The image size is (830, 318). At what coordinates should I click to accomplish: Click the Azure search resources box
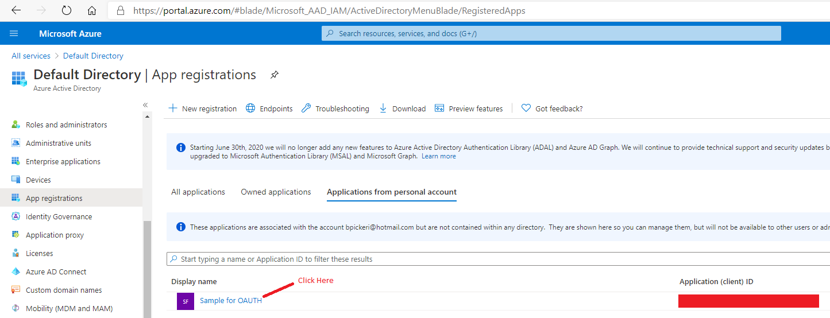pos(551,33)
